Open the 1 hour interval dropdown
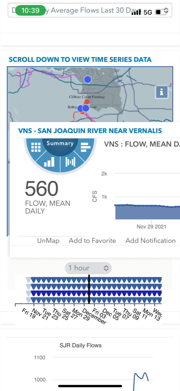180x391 pixels. [88, 268]
